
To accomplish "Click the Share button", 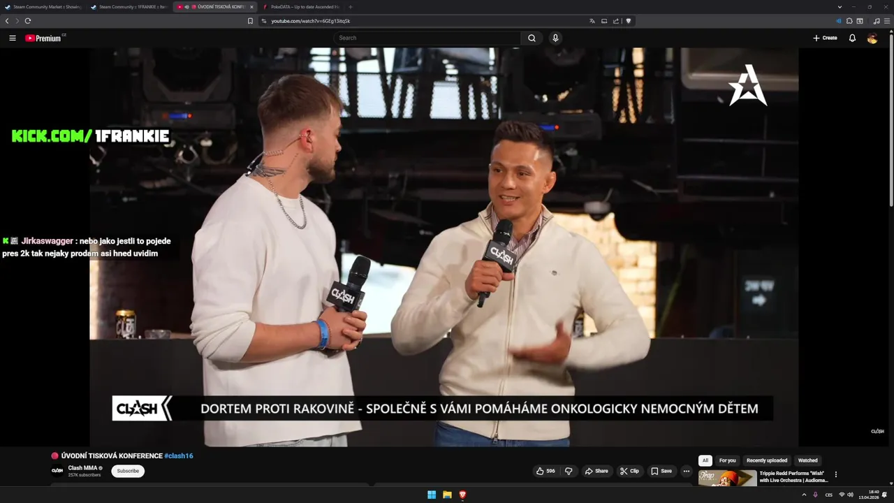I will [596, 471].
